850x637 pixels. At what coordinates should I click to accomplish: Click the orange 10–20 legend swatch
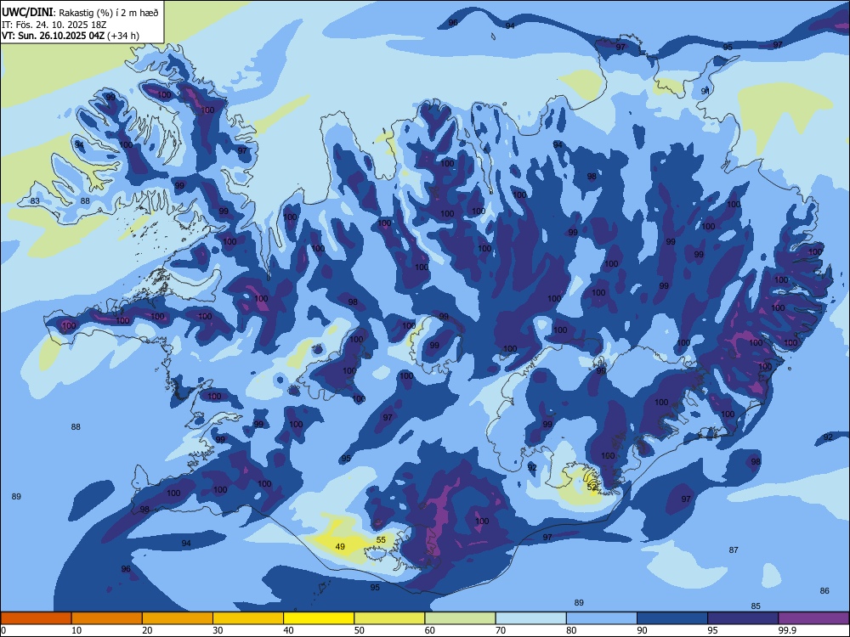pos(107,618)
